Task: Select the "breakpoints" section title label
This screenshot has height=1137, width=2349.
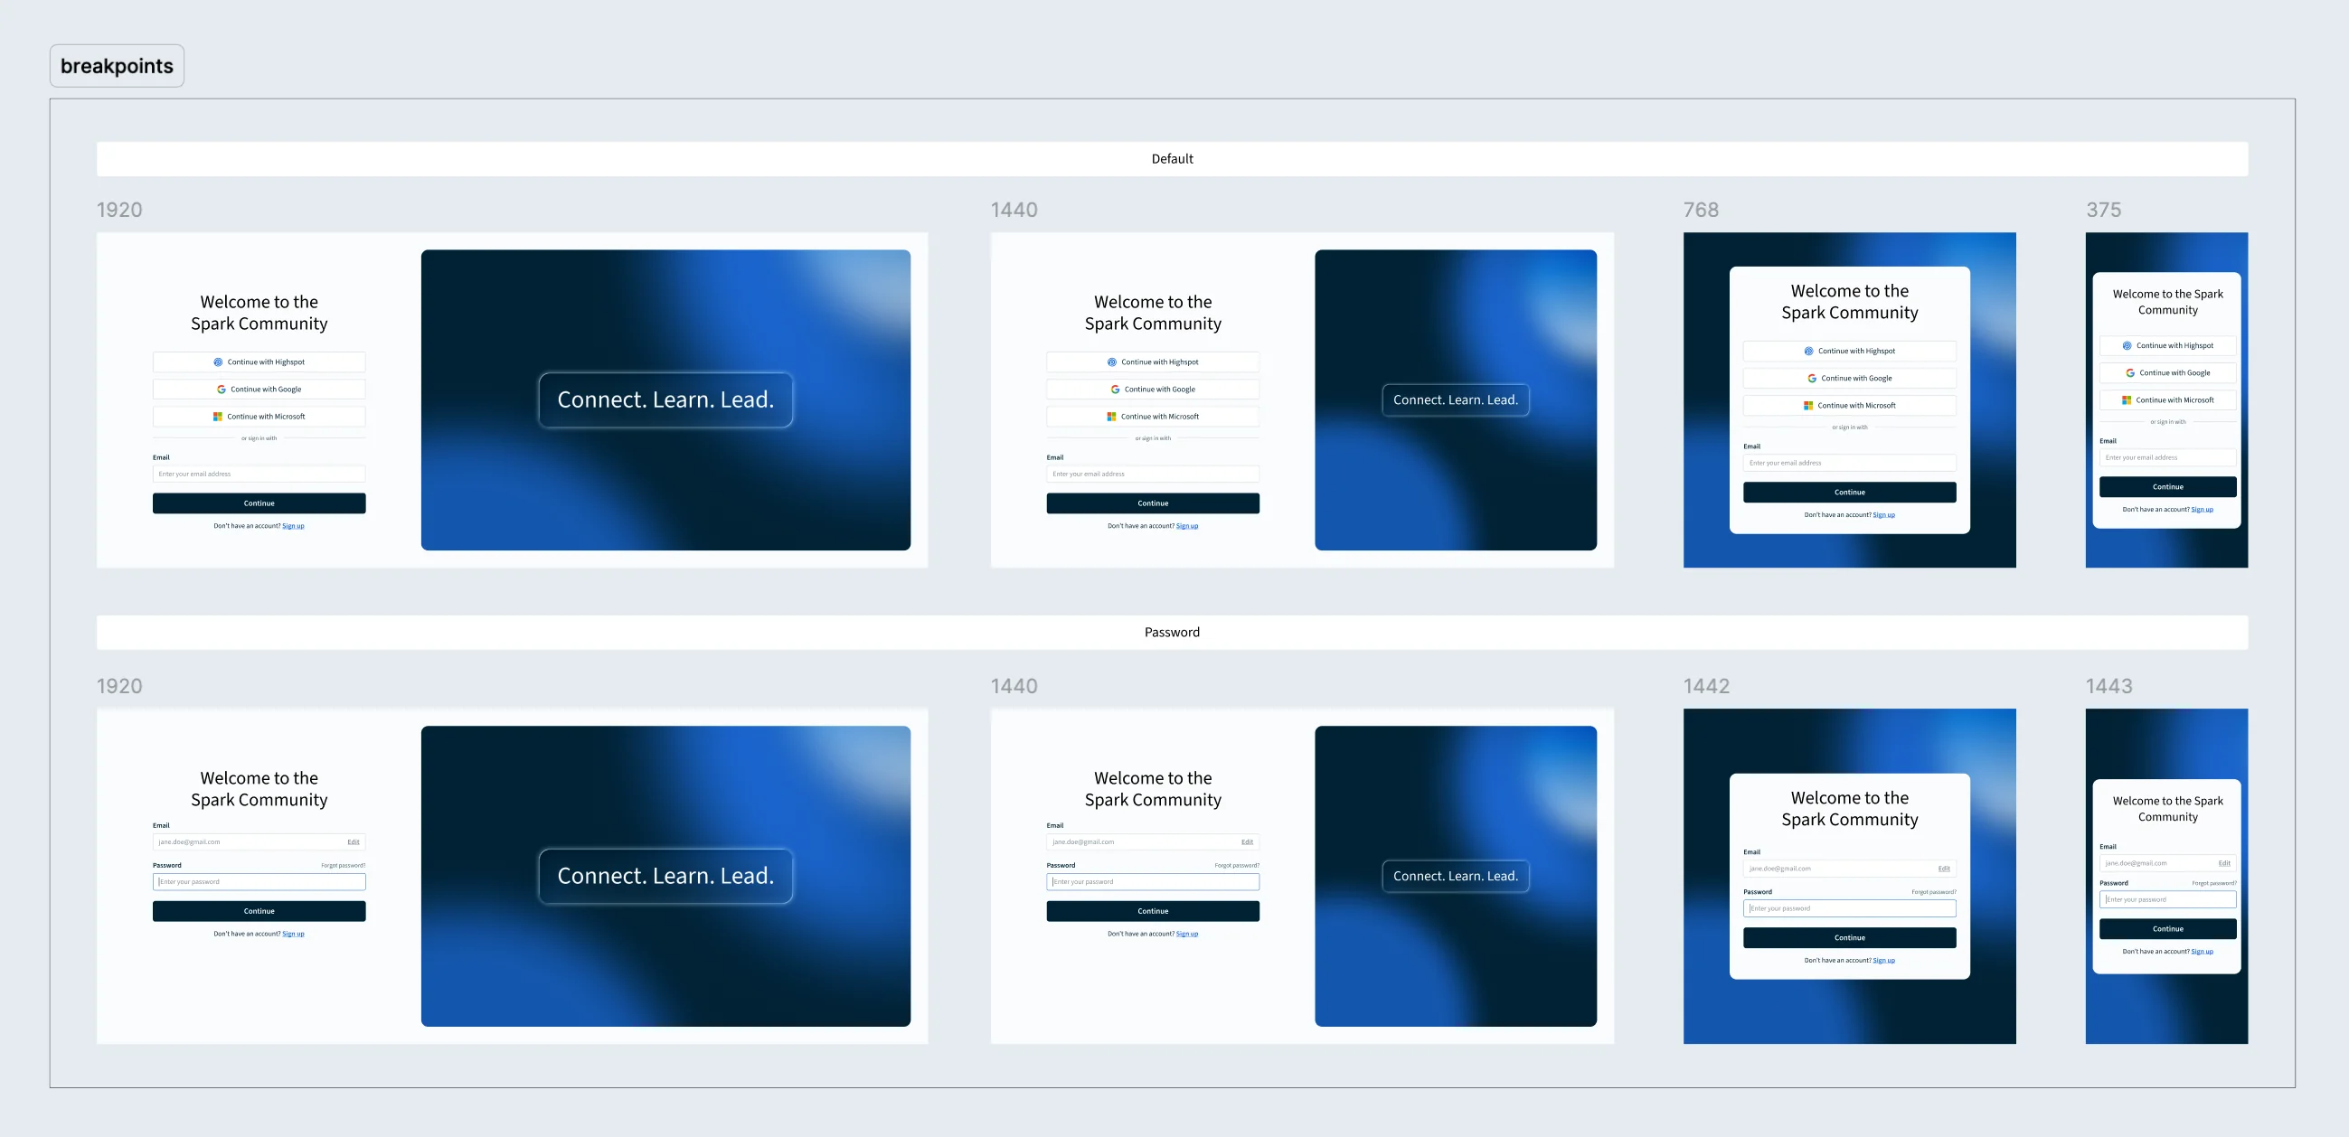Action: 117,66
